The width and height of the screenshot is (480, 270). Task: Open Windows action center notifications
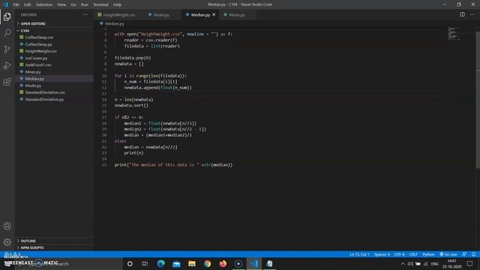coord(470,263)
